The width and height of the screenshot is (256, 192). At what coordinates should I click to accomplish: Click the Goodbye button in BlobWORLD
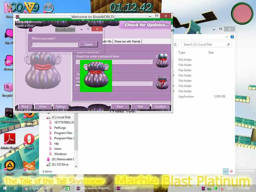click(160, 106)
